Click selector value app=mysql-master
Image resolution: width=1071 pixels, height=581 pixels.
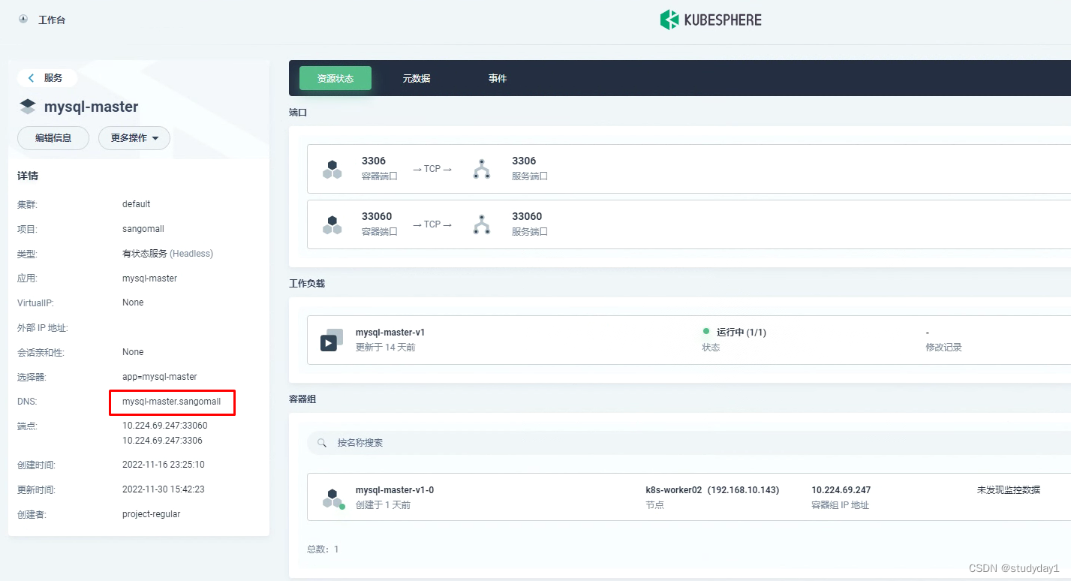pos(160,377)
